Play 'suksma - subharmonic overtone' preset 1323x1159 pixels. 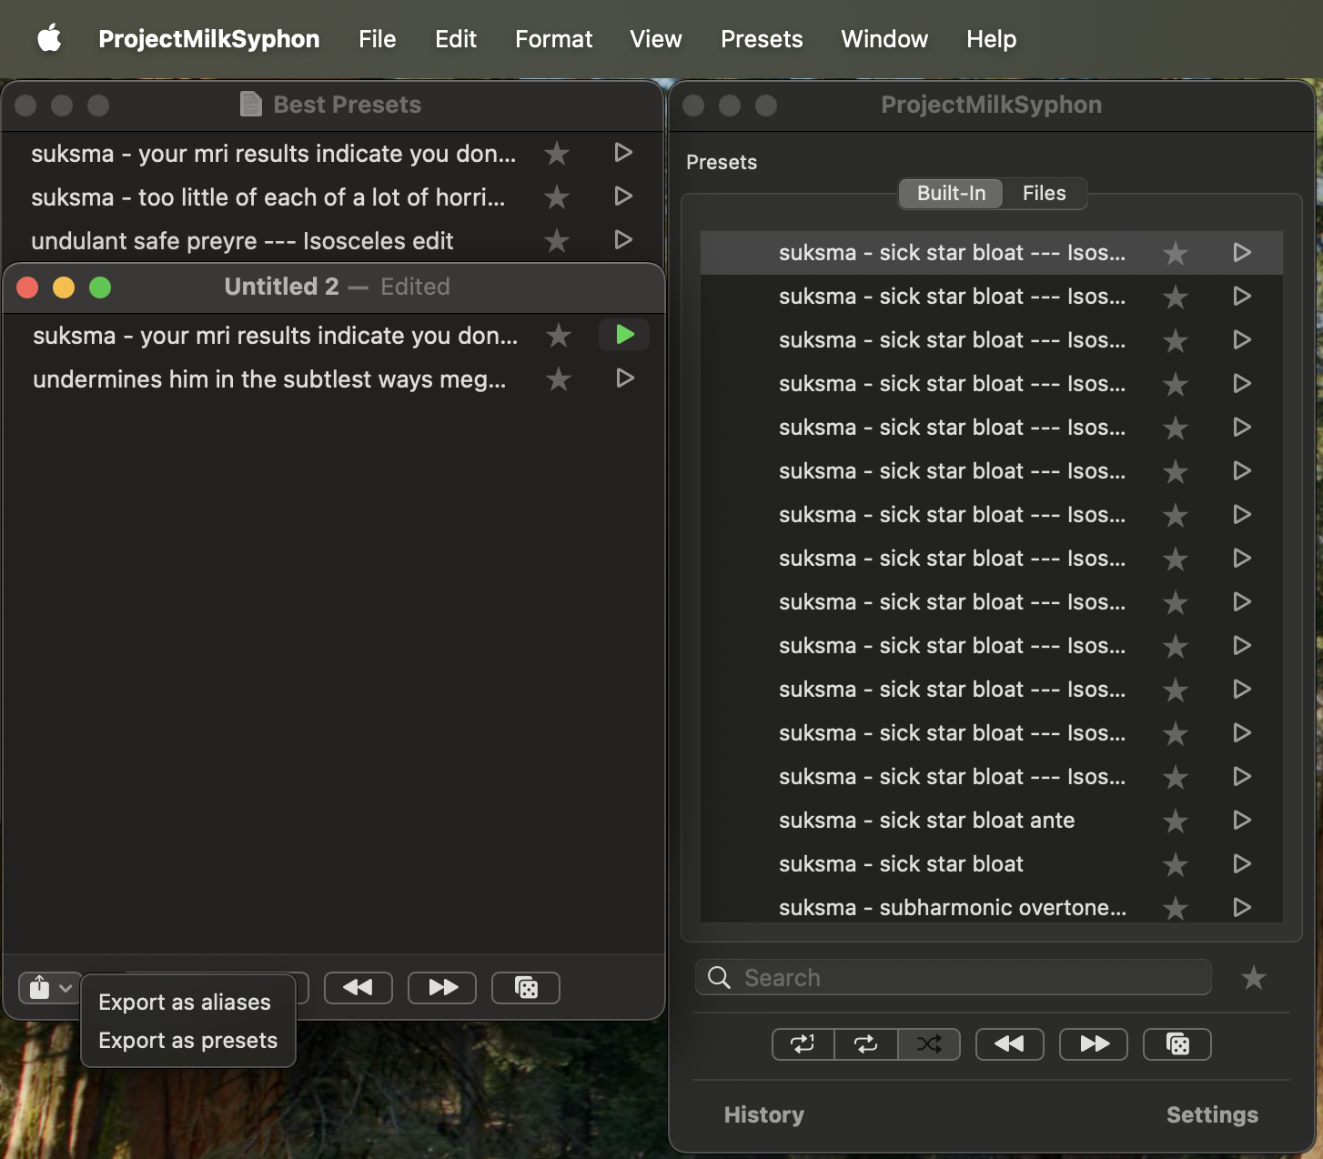click(1242, 907)
